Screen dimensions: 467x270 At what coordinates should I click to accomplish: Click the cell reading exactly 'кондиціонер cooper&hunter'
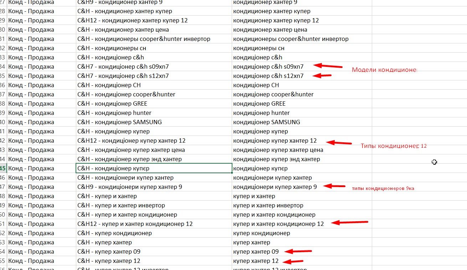coord(302,94)
